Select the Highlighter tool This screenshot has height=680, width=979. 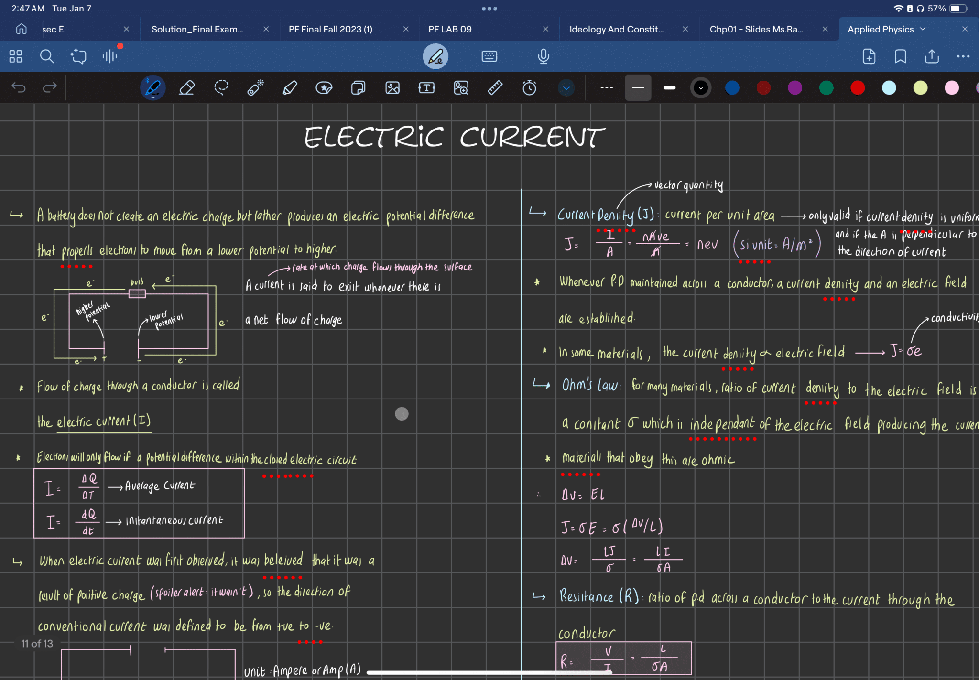pyautogui.click(x=290, y=88)
